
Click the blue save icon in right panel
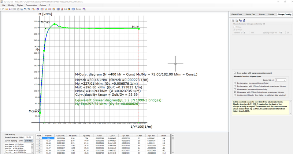(244, 20)
